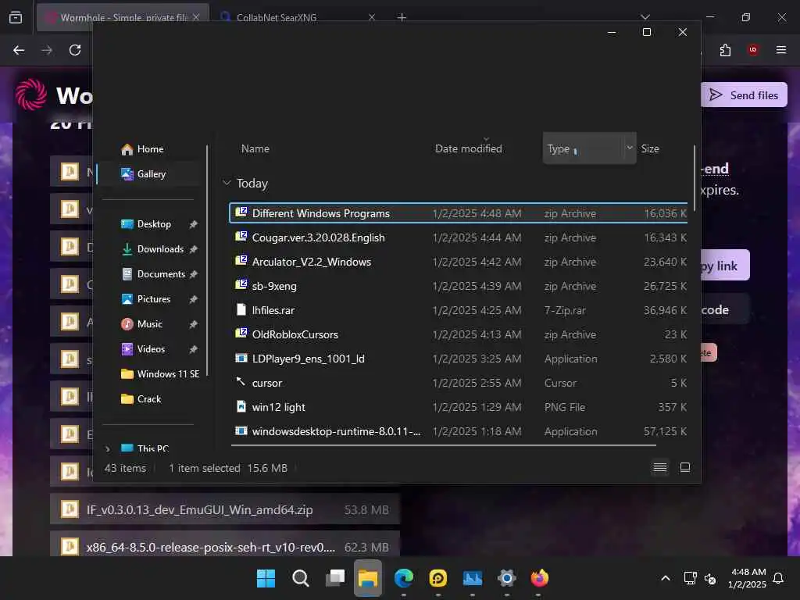This screenshot has width=800, height=600.
Task: Switch to the Wormhole browser tab
Action: pos(123,17)
